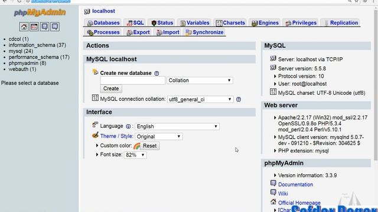Click the fourth sidebar icon, SQL documentation
The height and width of the screenshot is (212, 378).
tap(55, 26)
